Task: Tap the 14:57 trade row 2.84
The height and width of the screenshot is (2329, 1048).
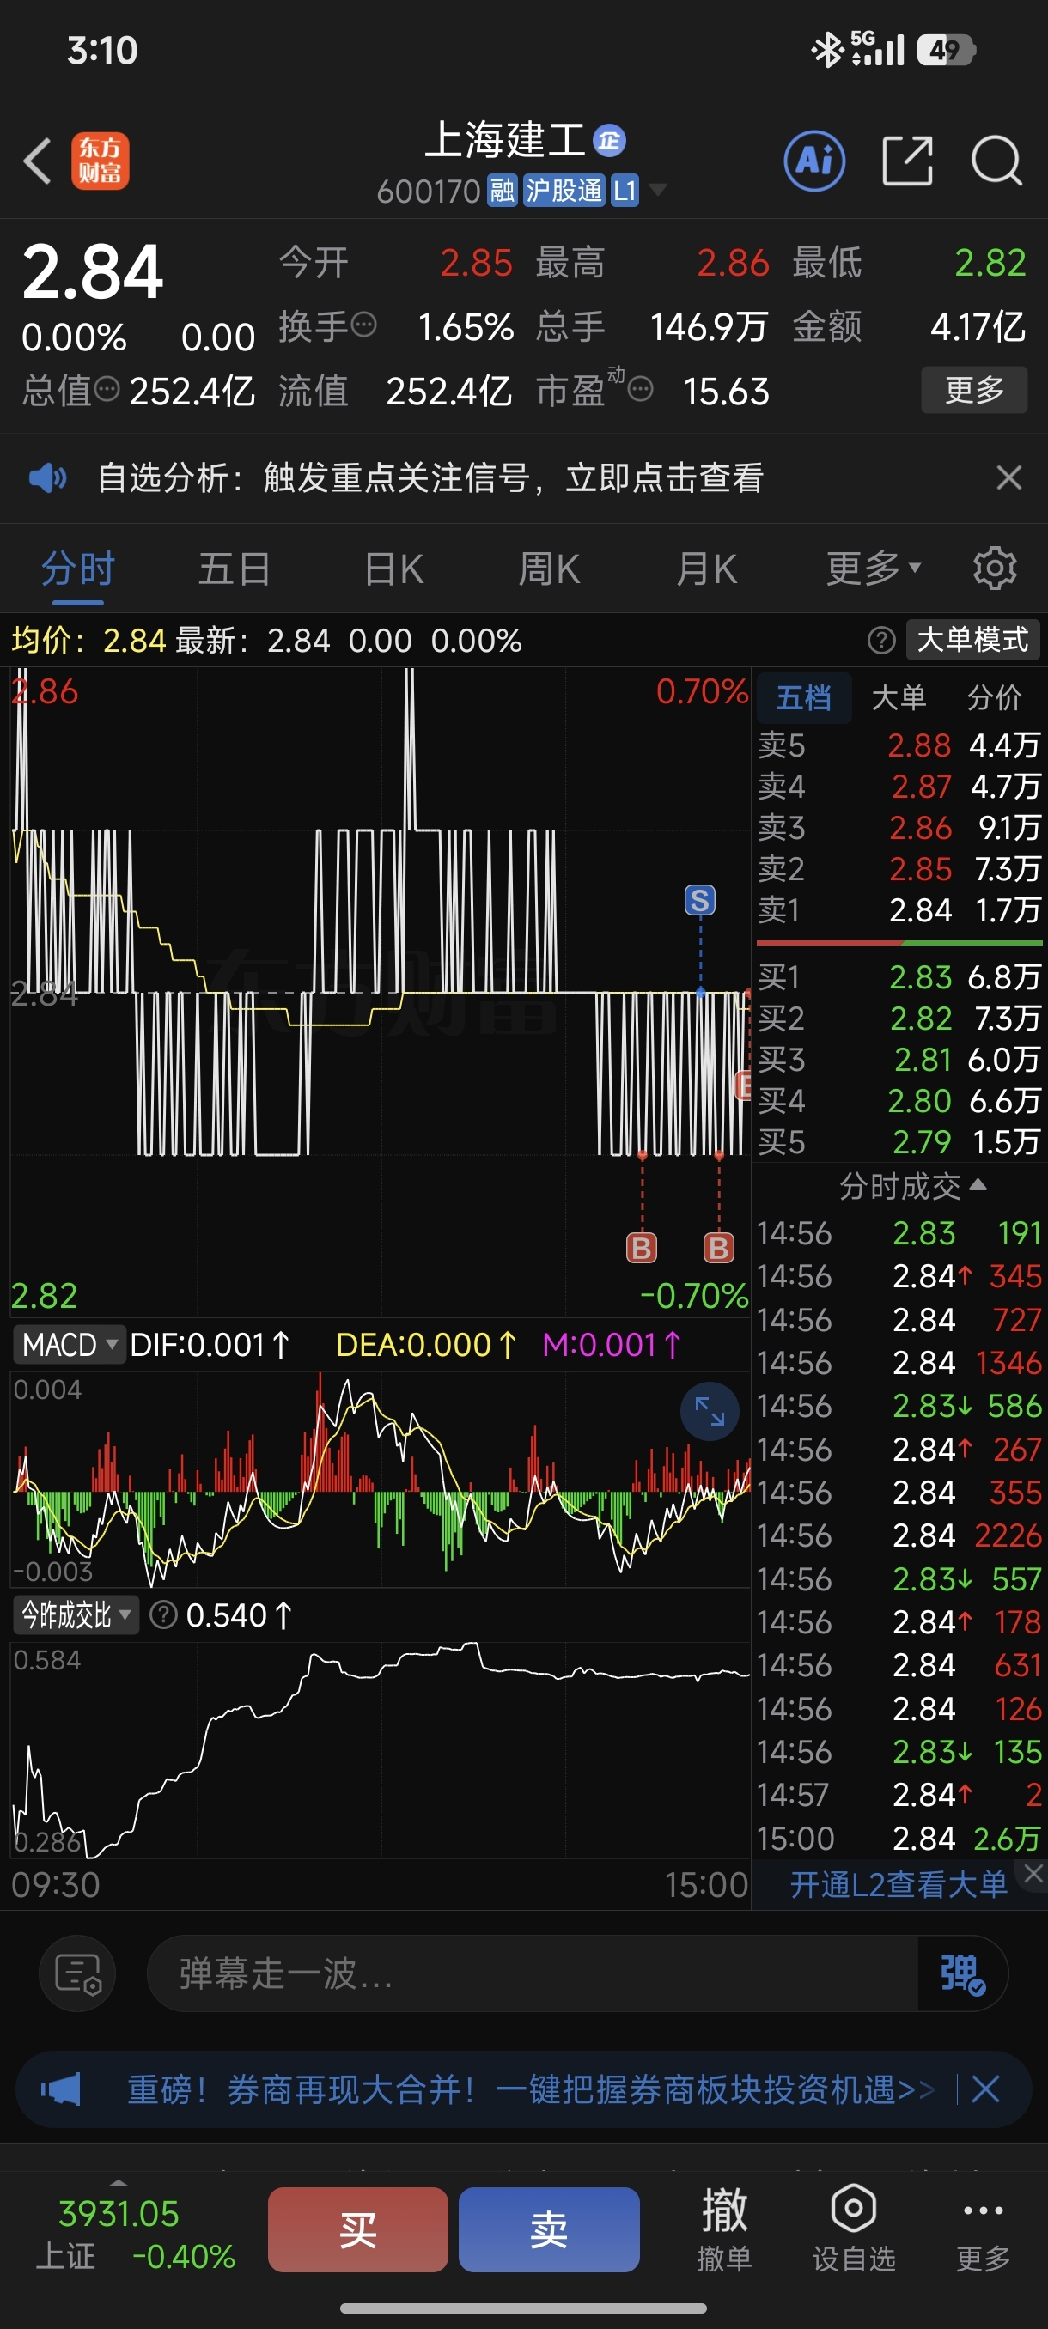Action: tap(899, 1795)
